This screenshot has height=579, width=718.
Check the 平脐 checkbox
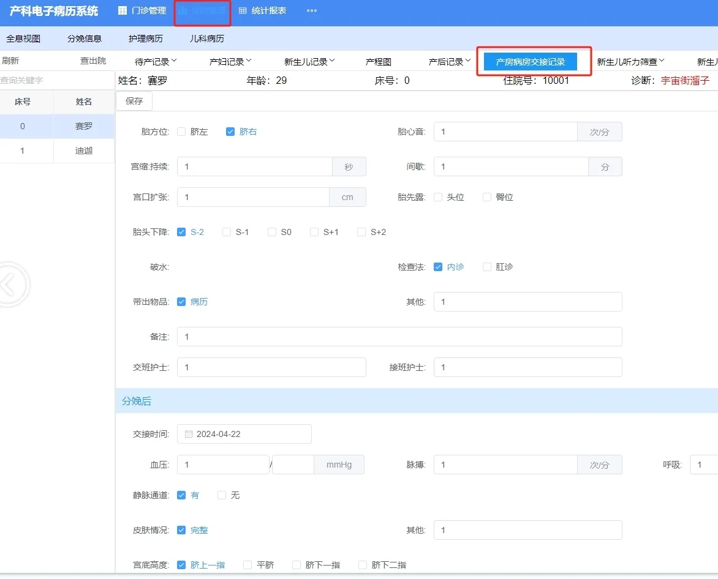[248, 565]
